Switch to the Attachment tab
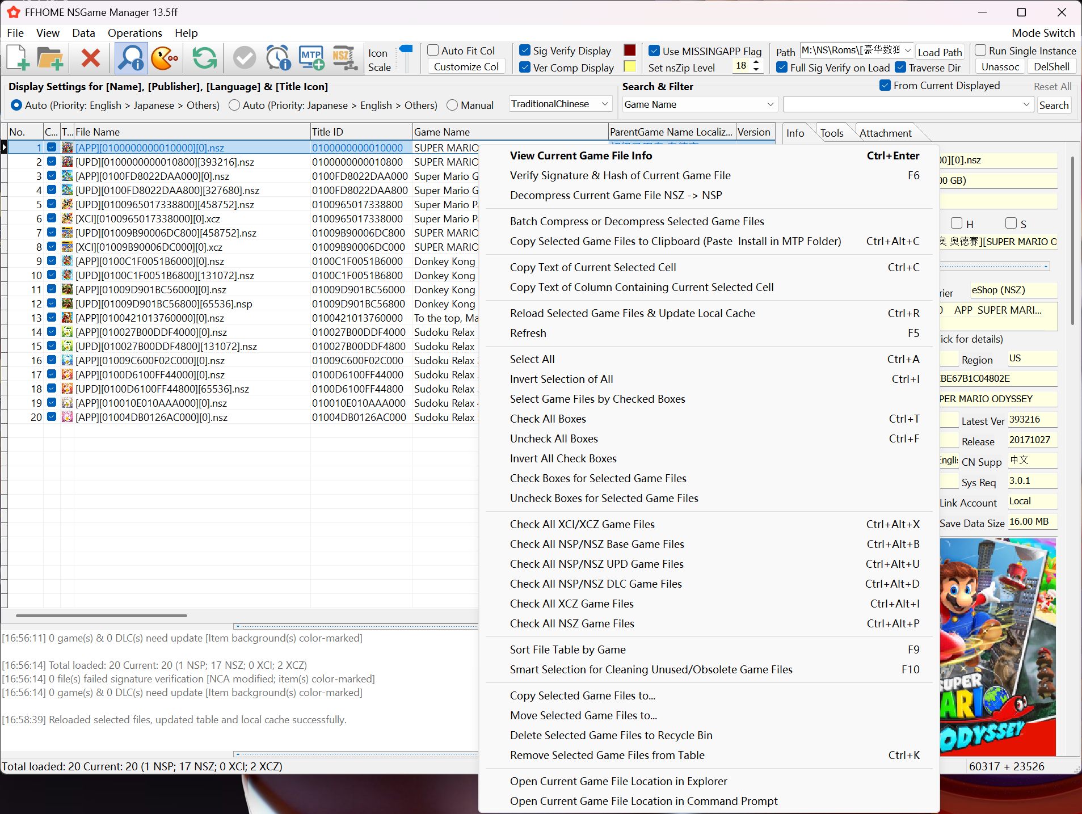Screen dimensions: 1082x814 (885, 133)
